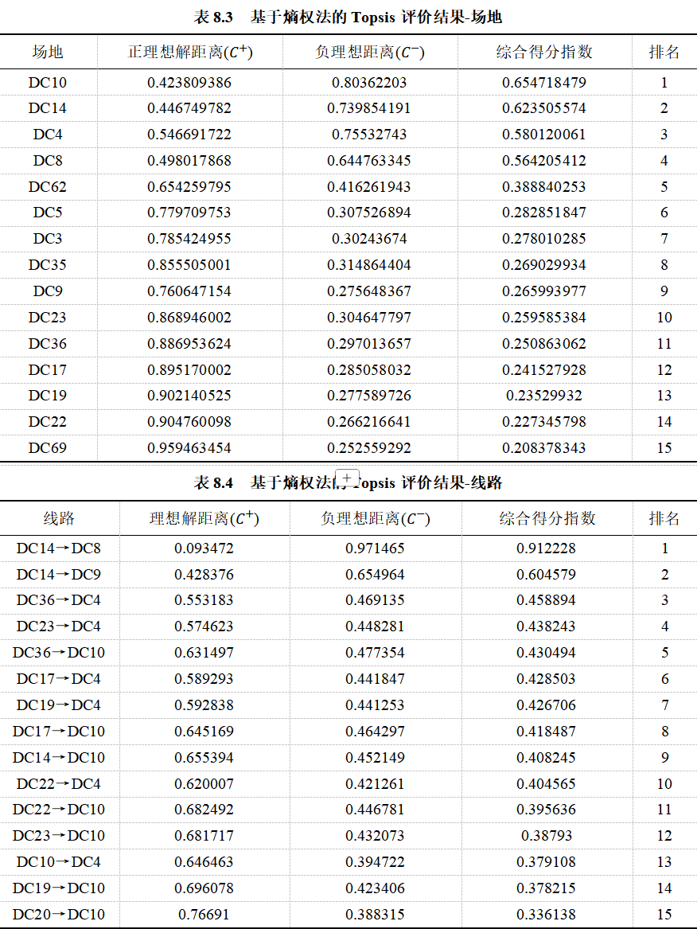Select route DC36→DC10
Viewport: 697px width, 929px height.
[59, 653]
